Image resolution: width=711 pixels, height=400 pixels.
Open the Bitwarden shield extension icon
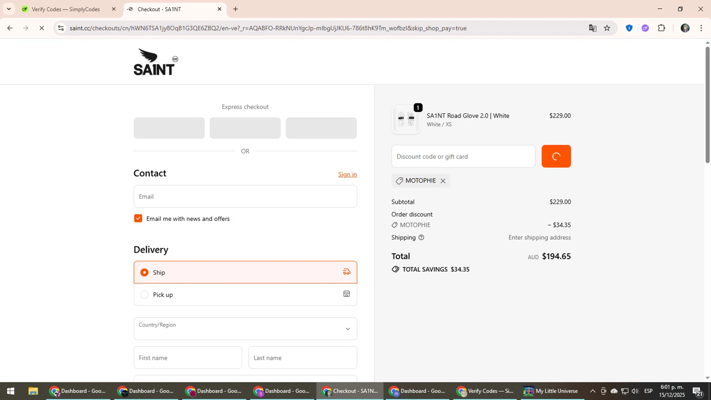[629, 28]
